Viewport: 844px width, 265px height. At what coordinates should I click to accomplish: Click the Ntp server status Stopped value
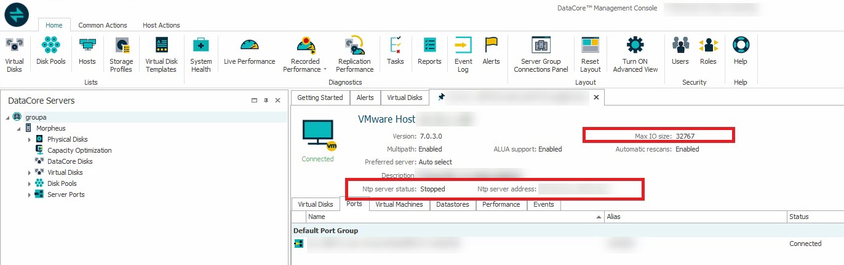tap(432, 189)
